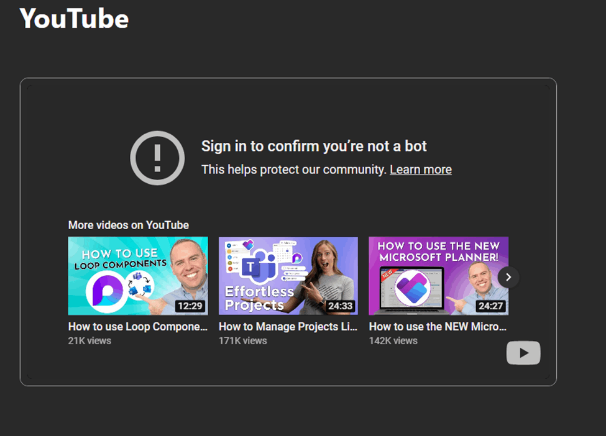Open the NEW Microsoft Planner video thumbnail

pos(438,276)
